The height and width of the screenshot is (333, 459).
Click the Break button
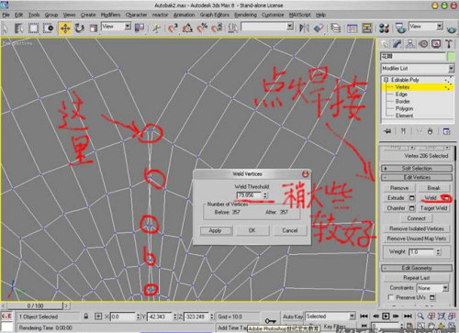coord(433,188)
